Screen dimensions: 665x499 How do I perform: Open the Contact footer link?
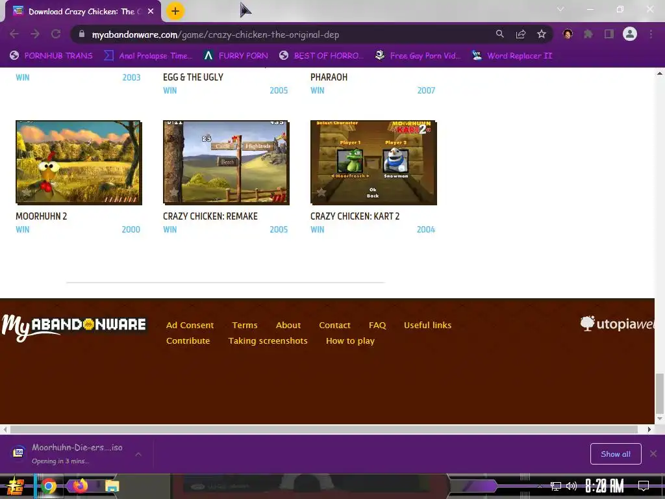tap(334, 325)
